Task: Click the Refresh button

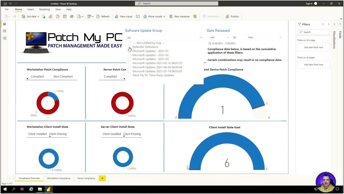Action: coord(103,17)
